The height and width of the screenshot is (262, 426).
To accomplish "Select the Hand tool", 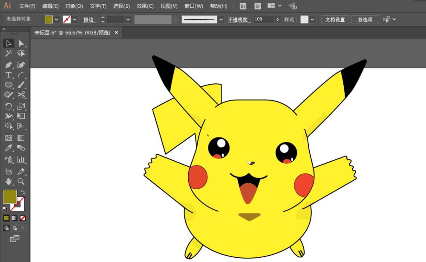I will [8, 182].
